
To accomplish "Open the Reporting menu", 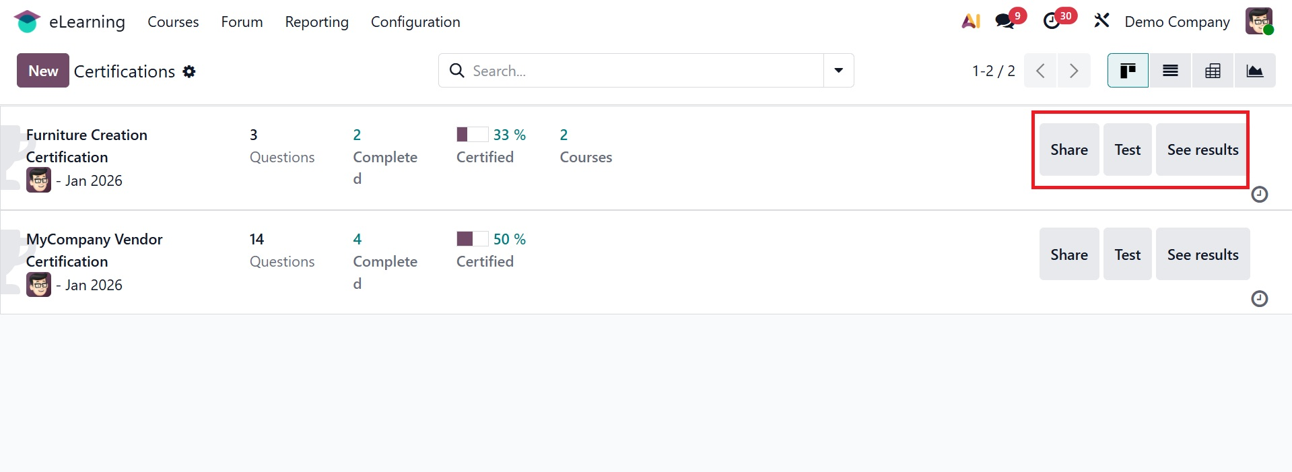I will [316, 22].
